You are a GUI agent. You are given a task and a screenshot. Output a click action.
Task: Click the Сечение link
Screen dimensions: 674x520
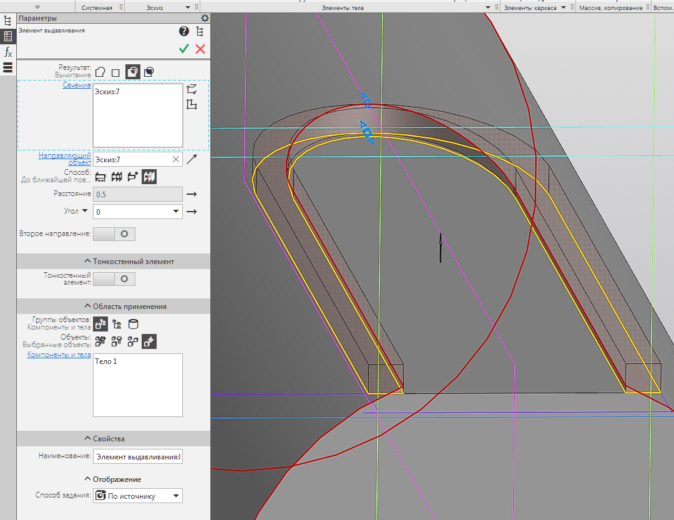[77, 85]
